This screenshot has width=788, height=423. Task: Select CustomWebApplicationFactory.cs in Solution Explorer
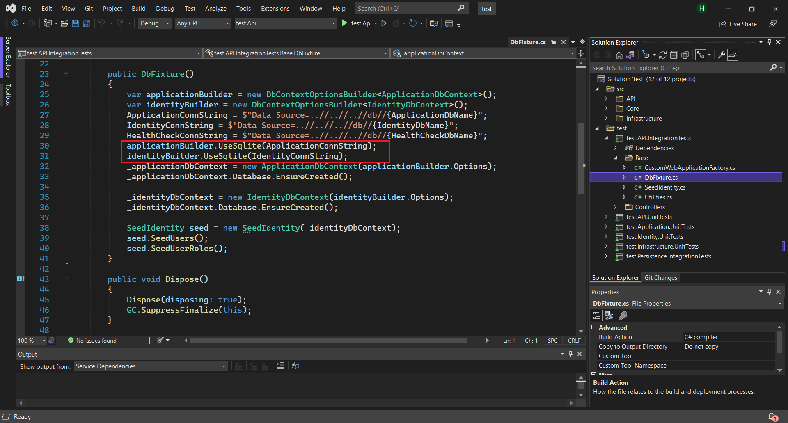(x=689, y=168)
